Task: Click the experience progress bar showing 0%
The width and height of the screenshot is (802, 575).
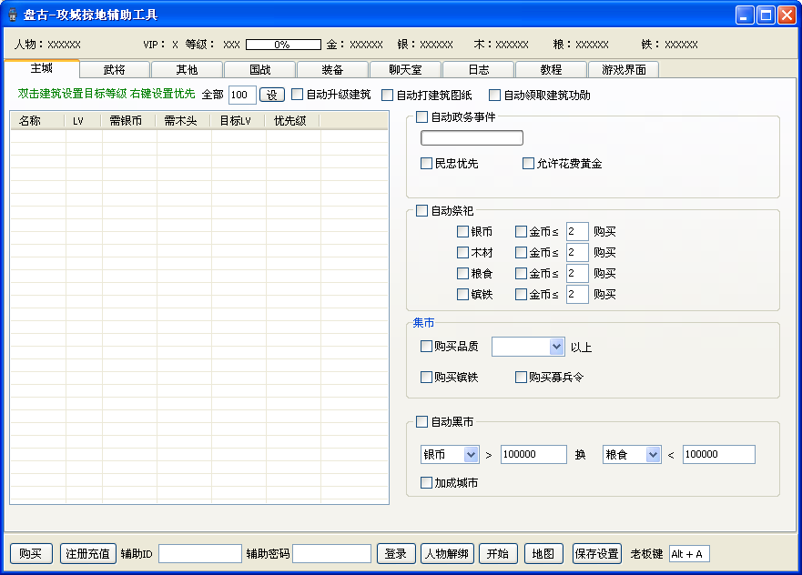Action: click(283, 45)
